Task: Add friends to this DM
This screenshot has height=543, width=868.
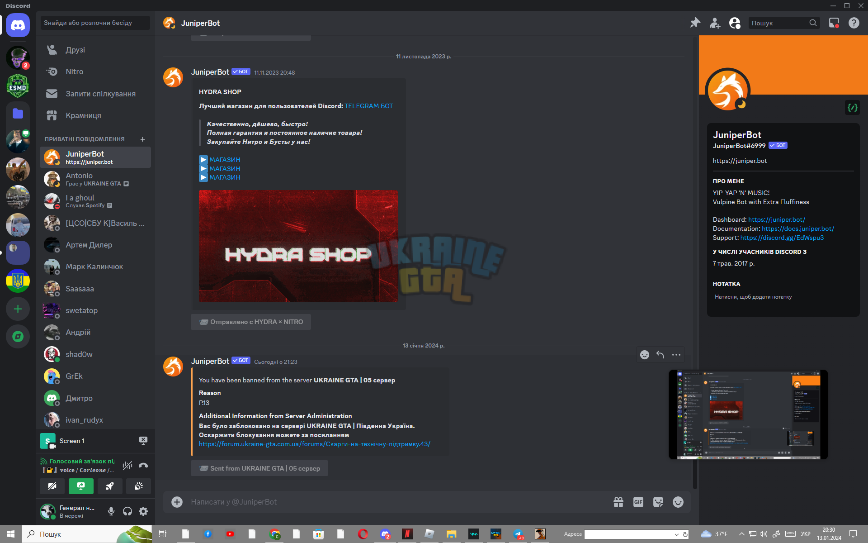Action: 715,23
